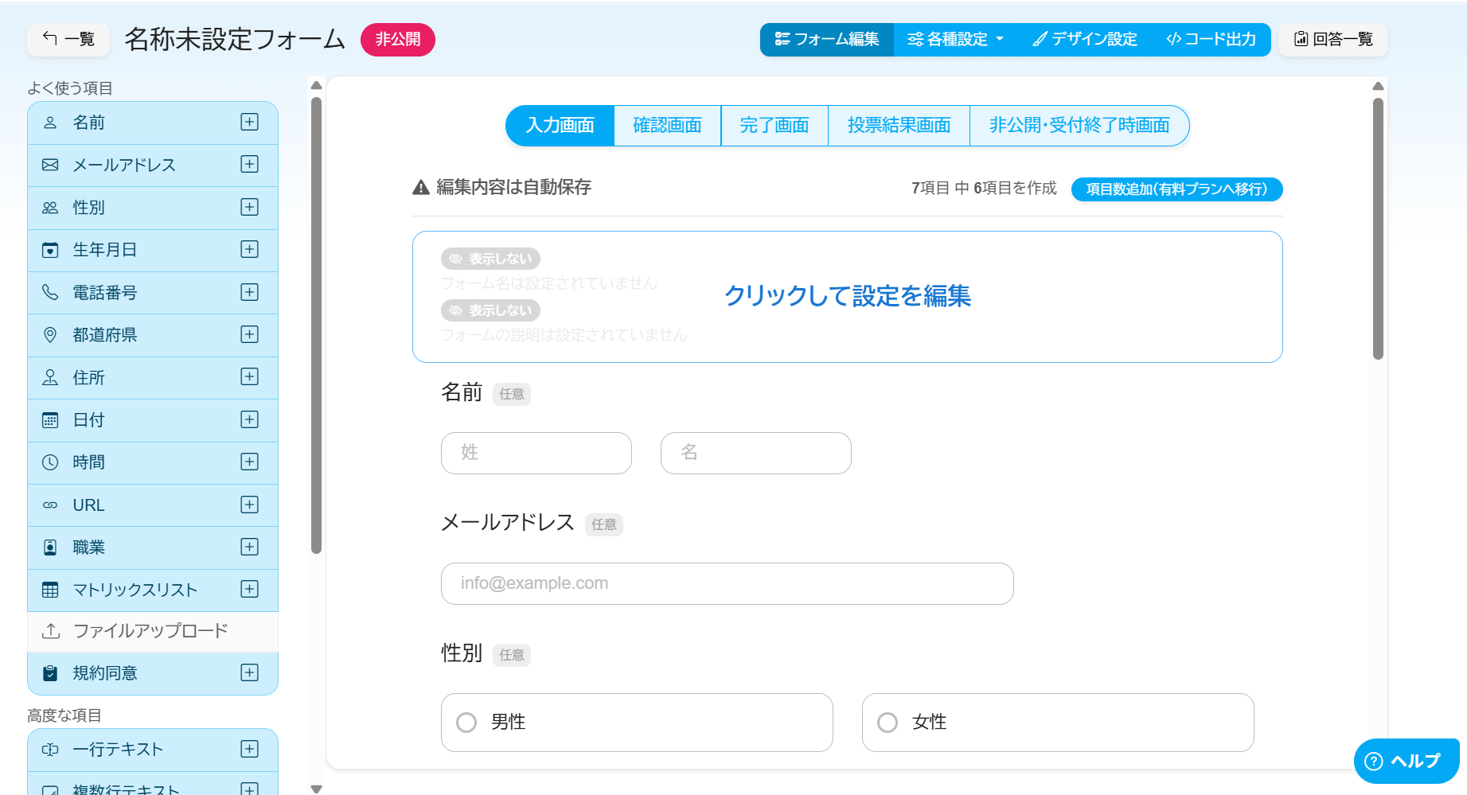Switch to the 確認画面 tab

(667, 126)
